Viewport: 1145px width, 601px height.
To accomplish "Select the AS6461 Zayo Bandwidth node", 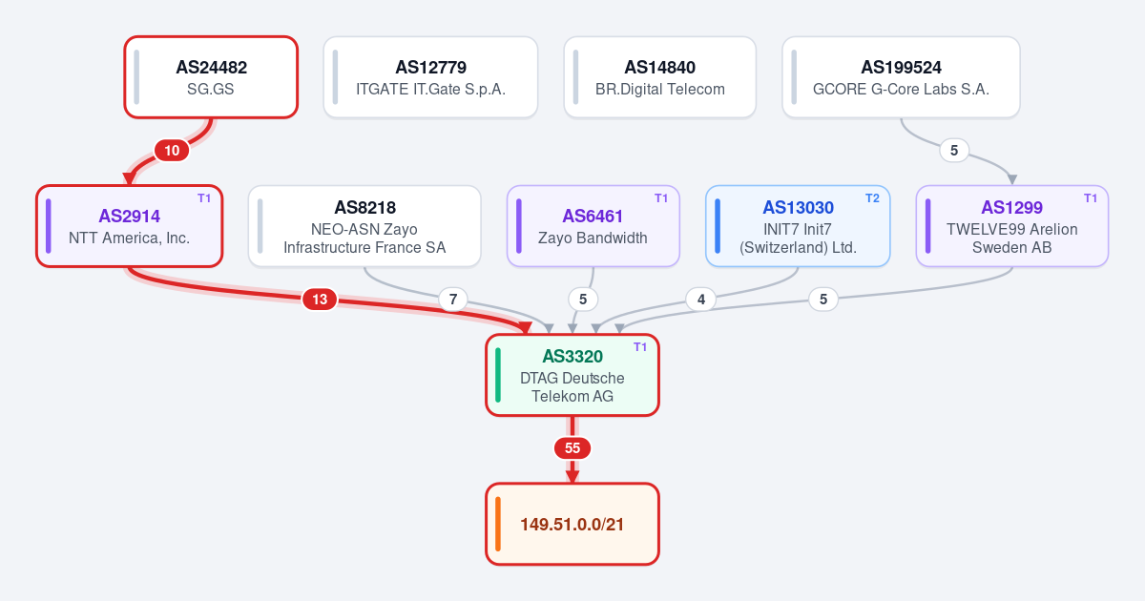I will [593, 226].
